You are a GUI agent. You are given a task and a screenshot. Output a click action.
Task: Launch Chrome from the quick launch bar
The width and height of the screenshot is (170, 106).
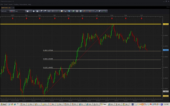point(12,104)
